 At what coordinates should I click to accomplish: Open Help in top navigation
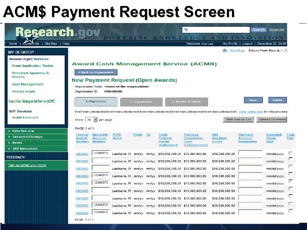[x=66, y=44]
